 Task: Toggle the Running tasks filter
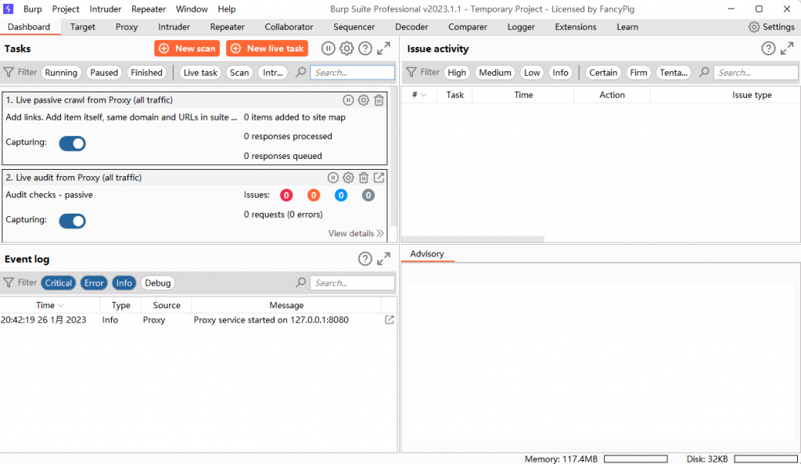click(x=61, y=73)
